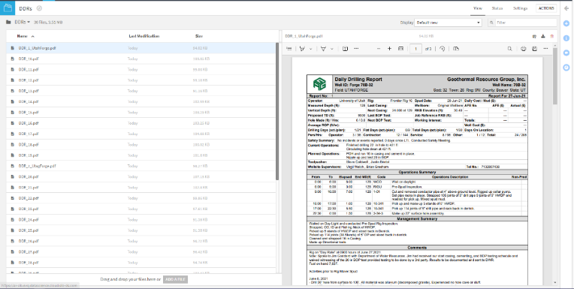
Task: Click the managed folder icon in the top-left corner
Action: pyautogui.click(x=8, y=8)
